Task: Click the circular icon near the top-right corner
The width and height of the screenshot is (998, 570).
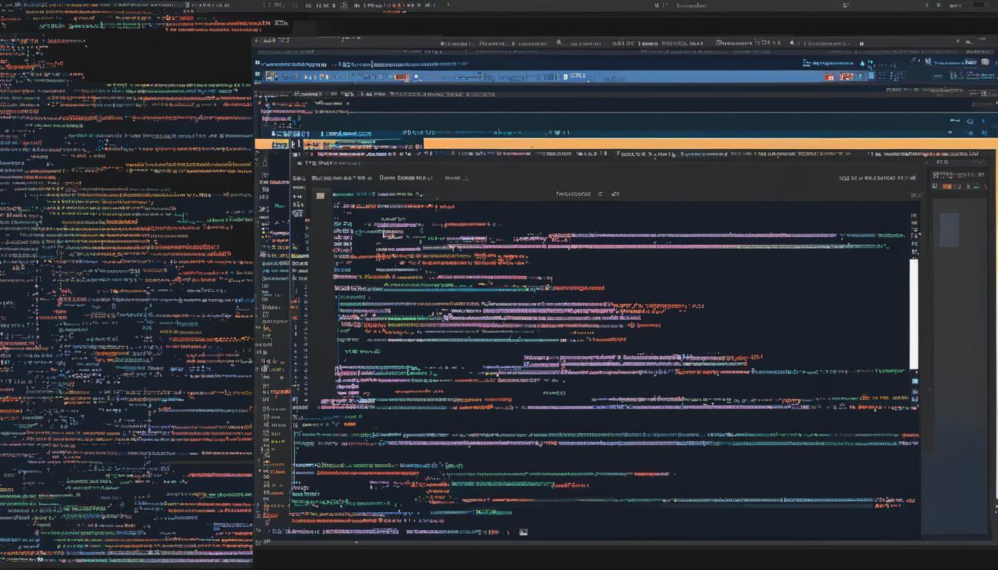Action: [x=970, y=121]
